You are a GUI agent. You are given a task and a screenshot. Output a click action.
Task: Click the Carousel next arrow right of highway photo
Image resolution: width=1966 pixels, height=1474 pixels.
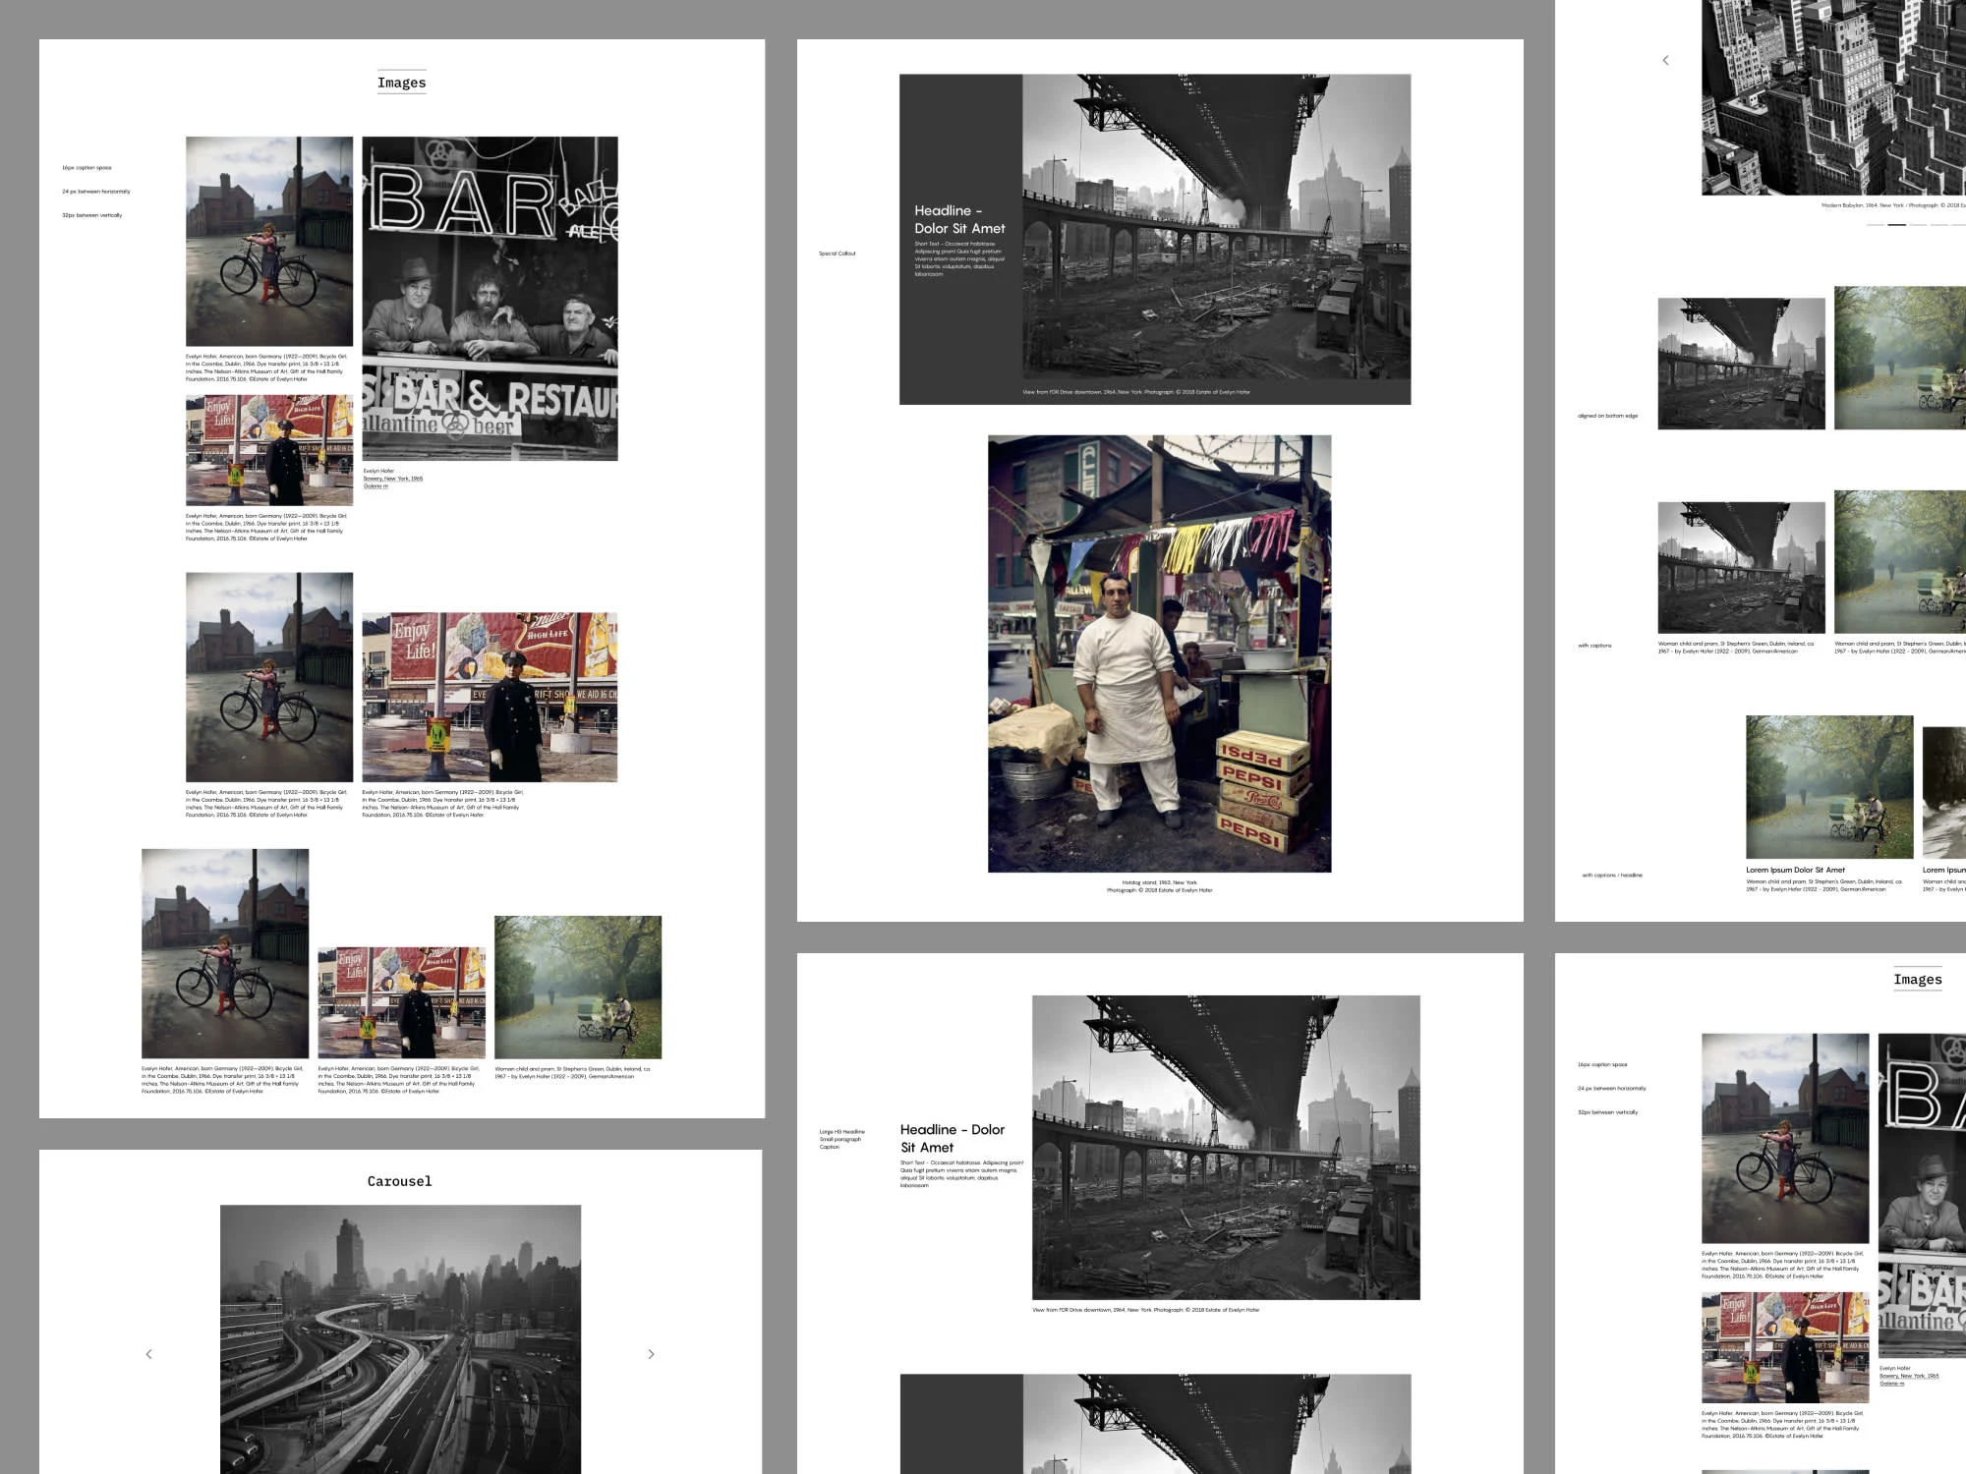click(651, 1354)
